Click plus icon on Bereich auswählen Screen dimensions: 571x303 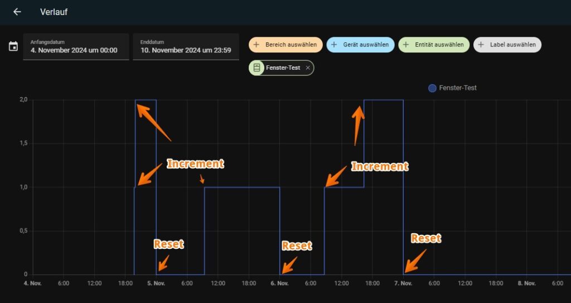click(257, 45)
